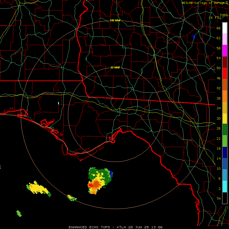The width and height of the screenshot is (229, 229).
Task: Click the navy blue legend swatch
Action: (x=225, y=152)
